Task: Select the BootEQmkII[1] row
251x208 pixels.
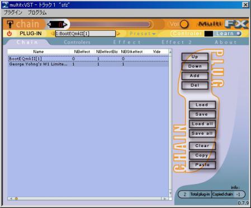Action: click(x=88, y=59)
